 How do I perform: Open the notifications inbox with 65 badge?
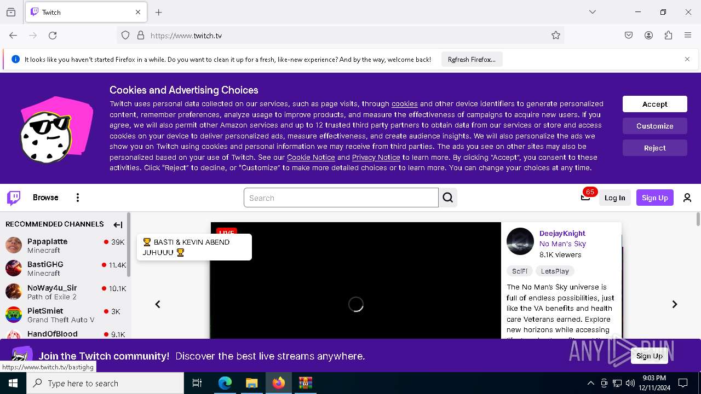point(585,198)
